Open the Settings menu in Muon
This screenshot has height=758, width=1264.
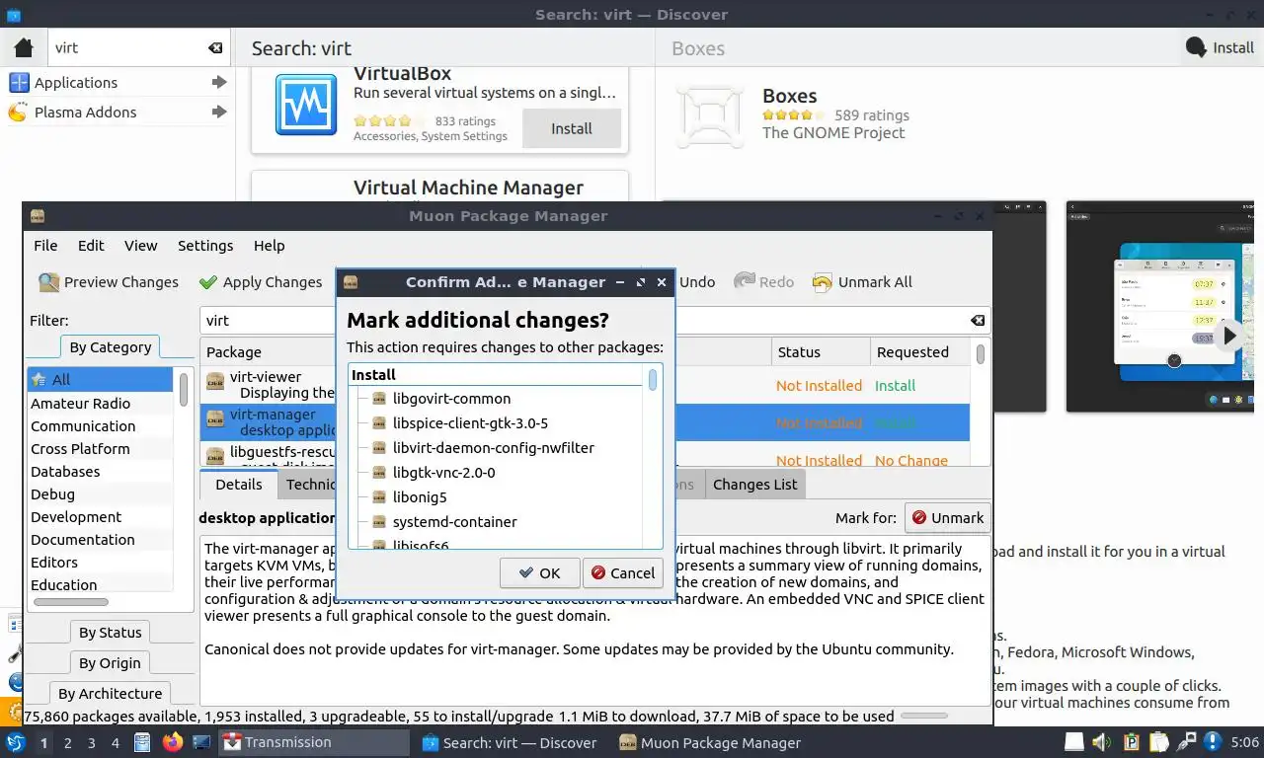pos(205,246)
